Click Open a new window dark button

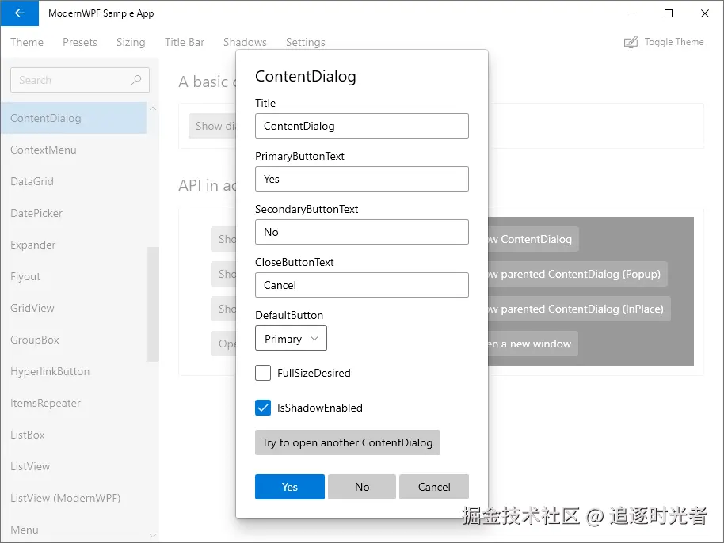click(x=533, y=344)
